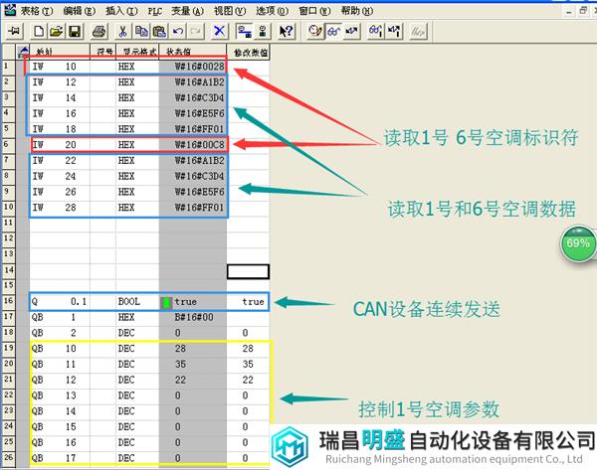Click the BOOL format cell of Q 0.1
This screenshot has height=470, width=597.
pyautogui.click(x=137, y=301)
